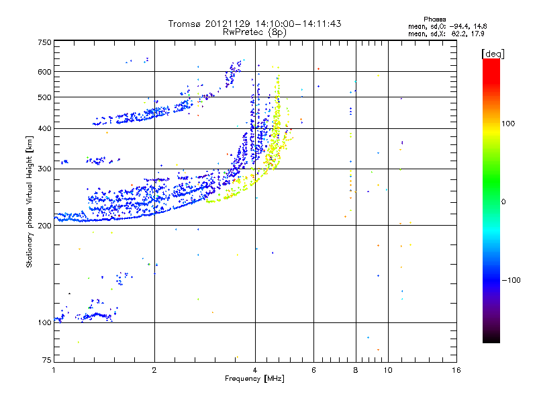Click the '[deg]' colorbar unit label
Image resolution: width=537 pixels, height=403 pixels.
pyautogui.click(x=493, y=54)
